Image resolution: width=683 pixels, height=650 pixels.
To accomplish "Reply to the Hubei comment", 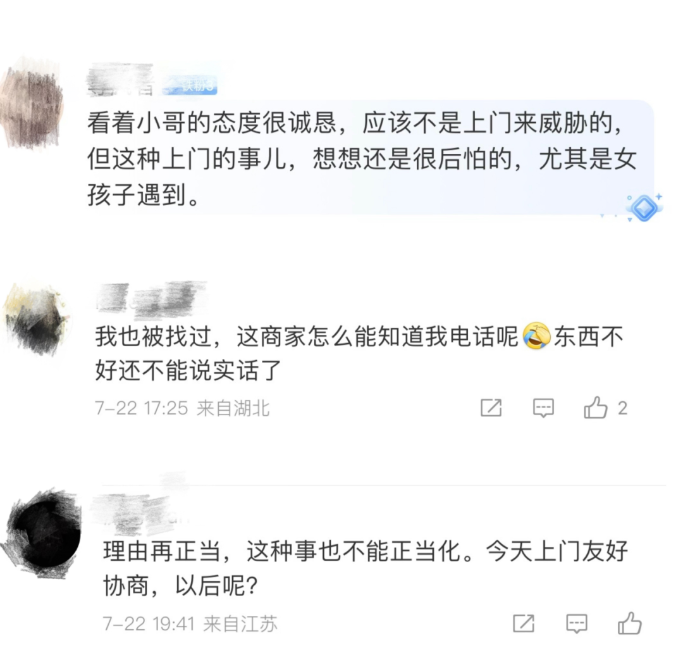I will point(543,408).
